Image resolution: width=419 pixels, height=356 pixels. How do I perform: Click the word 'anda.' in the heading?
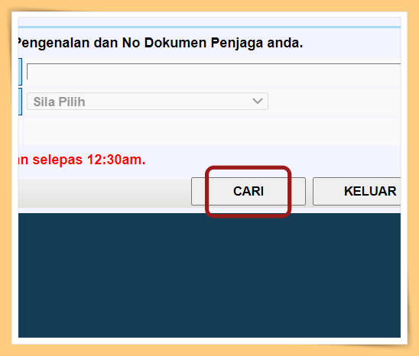tap(285, 43)
